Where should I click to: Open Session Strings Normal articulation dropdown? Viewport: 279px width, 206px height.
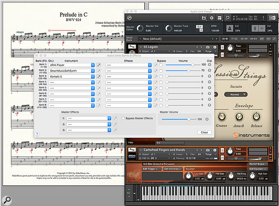[x=236, y=94]
